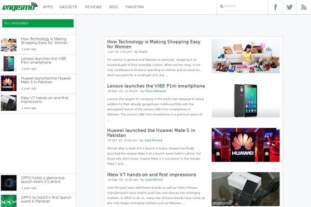Click the engismo logo
The width and height of the screenshot is (311, 207).
20,7
